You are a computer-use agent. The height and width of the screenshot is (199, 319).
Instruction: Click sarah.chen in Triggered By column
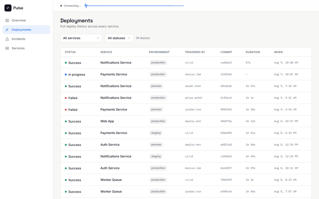click(193, 86)
